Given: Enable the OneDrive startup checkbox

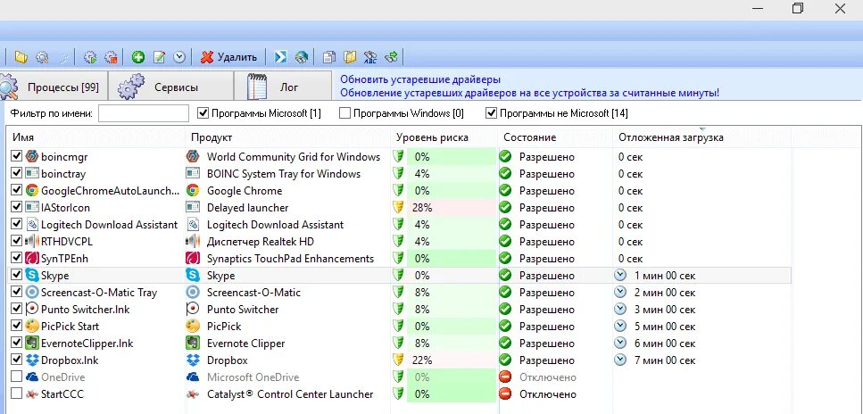Looking at the screenshot, I should coord(17,377).
